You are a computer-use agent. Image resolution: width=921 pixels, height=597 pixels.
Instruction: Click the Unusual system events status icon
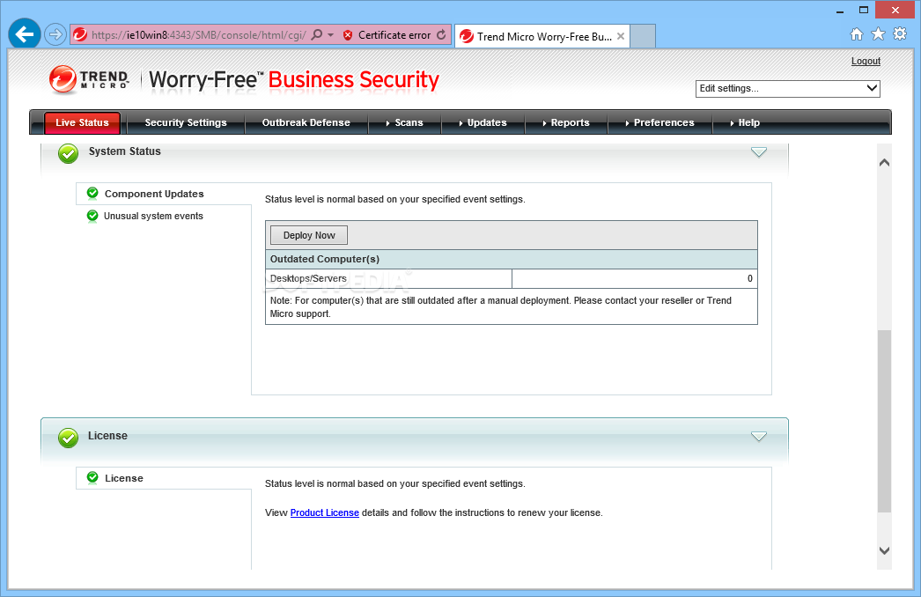click(92, 216)
